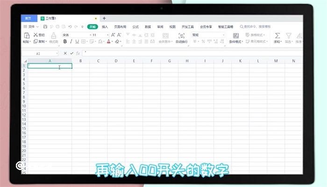Select the Format Painter brush
The image size is (327, 187).
click(x=54, y=36)
